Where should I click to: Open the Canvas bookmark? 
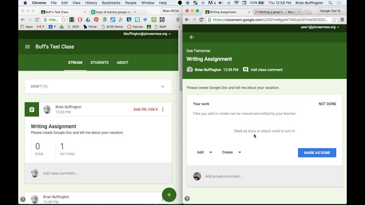tap(135, 27)
